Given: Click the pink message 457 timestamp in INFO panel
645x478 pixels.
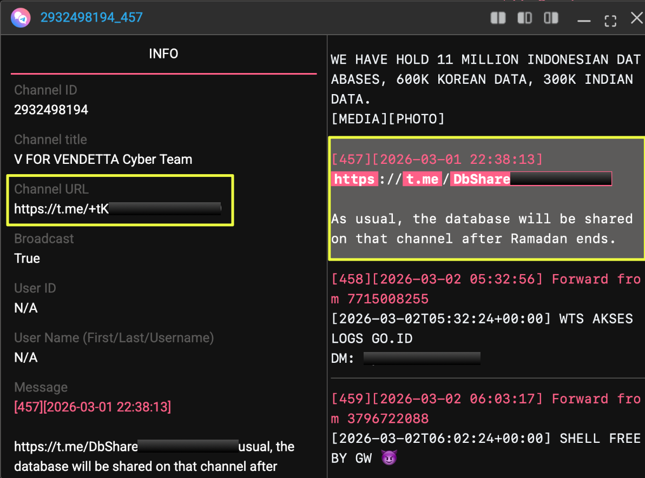Looking at the screenshot, I should (x=93, y=407).
